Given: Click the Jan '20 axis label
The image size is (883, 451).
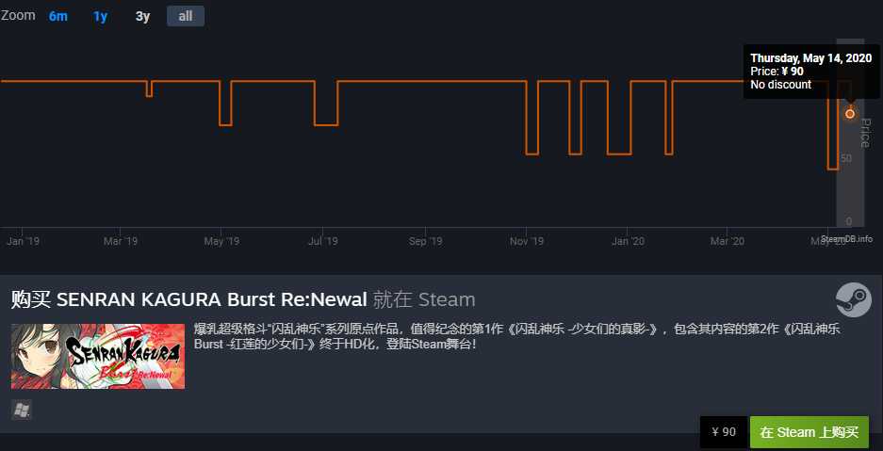Looking at the screenshot, I should pos(628,241).
